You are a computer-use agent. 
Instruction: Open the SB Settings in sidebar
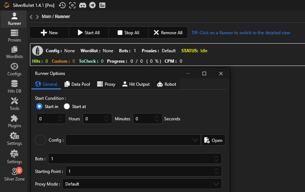[x=14, y=139]
